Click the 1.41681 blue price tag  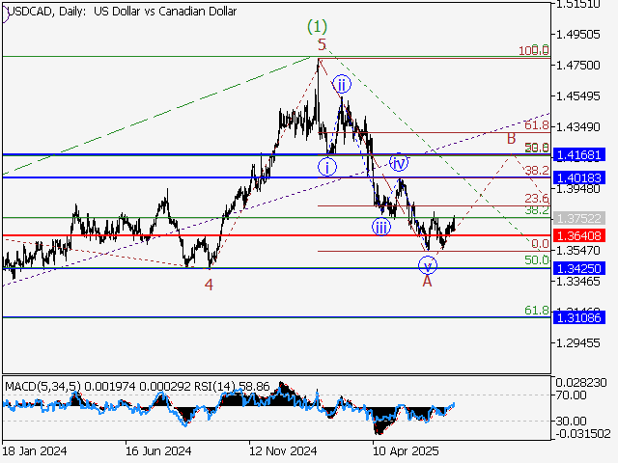click(579, 154)
